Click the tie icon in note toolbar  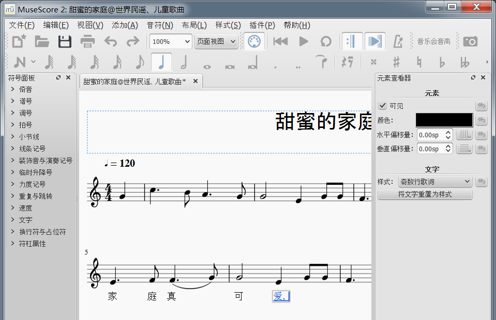click(322, 62)
